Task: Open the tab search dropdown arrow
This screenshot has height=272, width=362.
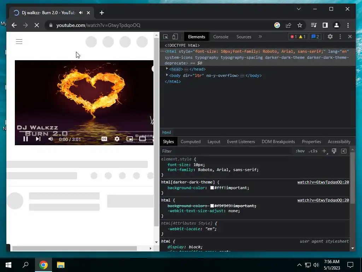Action: pyautogui.click(x=298, y=9)
